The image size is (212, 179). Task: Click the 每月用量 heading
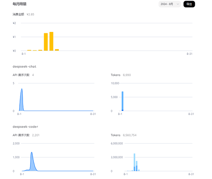coord(20,4)
